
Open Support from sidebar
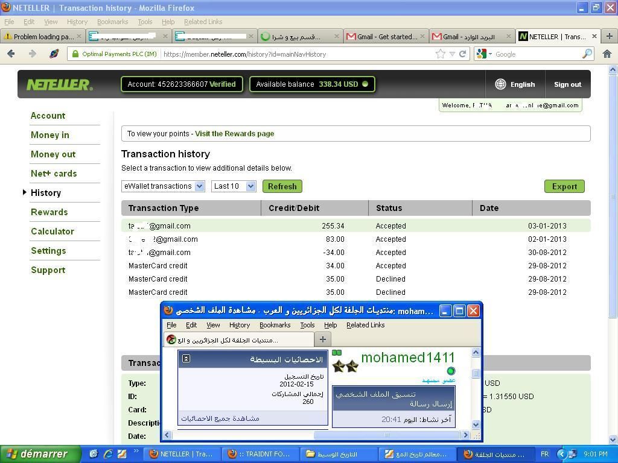click(48, 270)
